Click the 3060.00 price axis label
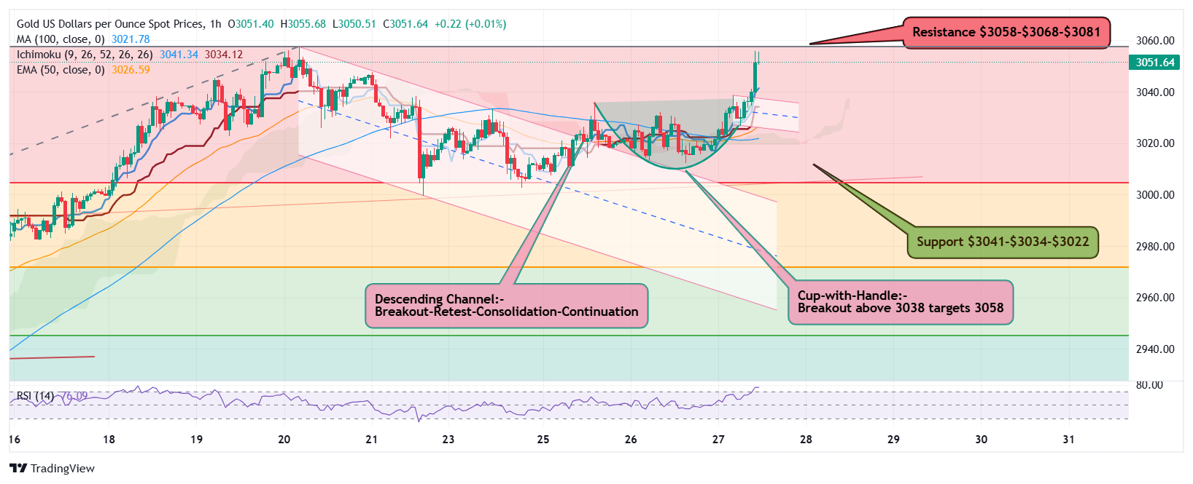This screenshot has width=1193, height=484. click(x=1155, y=41)
